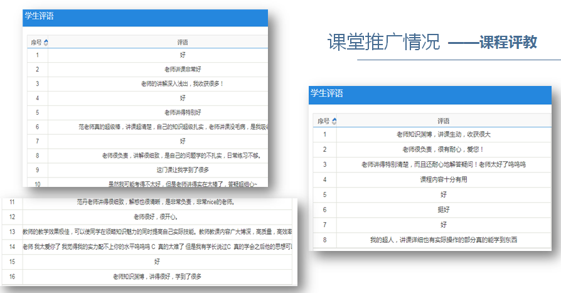Click row number 13 cell
561x293 pixels.
tap(12, 232)
